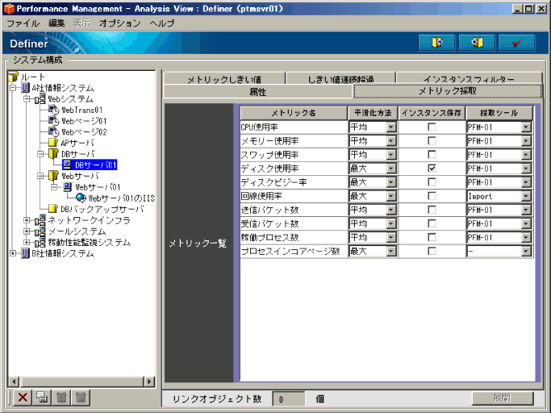Click the tree horizontal scrollbar left arrow
Viewport: 551px width, 413px height.
point(14,381)
